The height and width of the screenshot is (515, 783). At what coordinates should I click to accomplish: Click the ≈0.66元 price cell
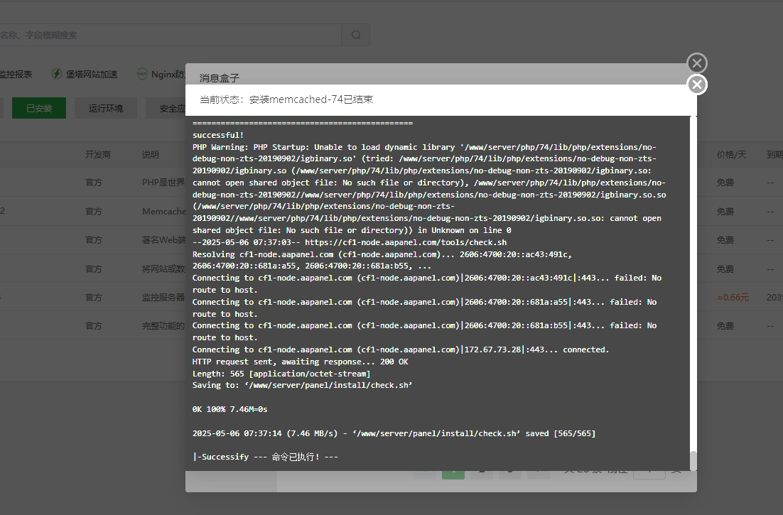click(x=733, y=298)
